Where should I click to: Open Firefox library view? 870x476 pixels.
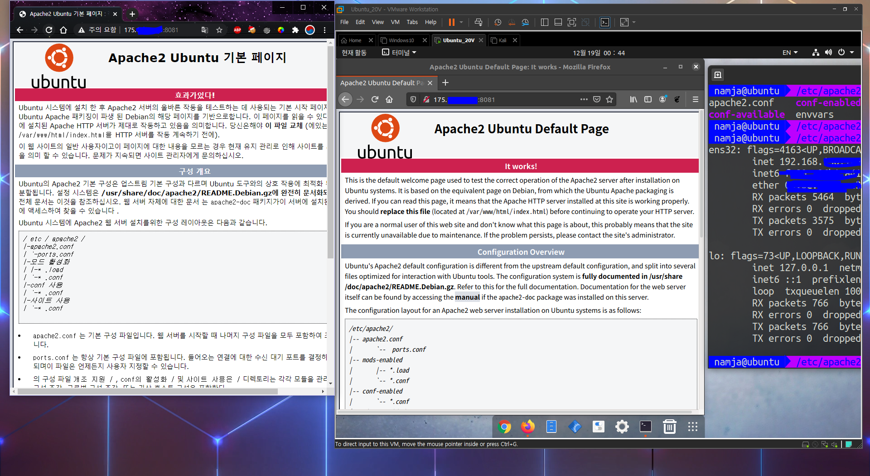(633, 99)
